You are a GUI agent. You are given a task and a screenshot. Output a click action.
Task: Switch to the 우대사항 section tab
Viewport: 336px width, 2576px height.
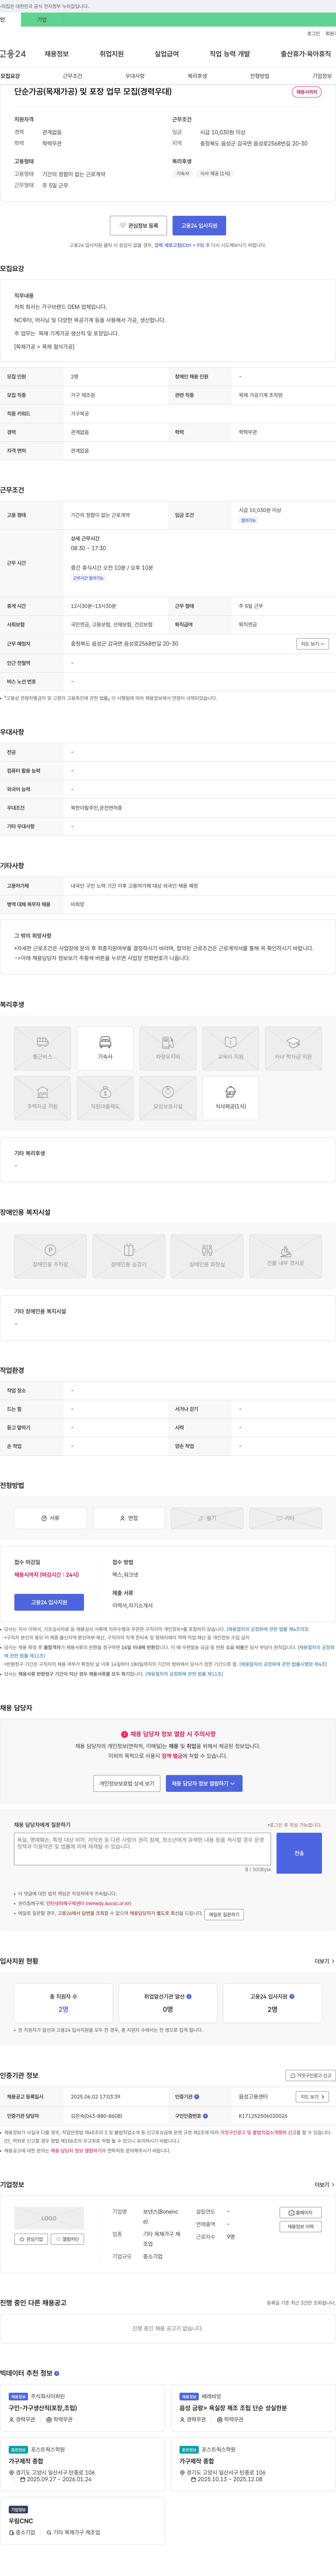[x=135, y=76]
